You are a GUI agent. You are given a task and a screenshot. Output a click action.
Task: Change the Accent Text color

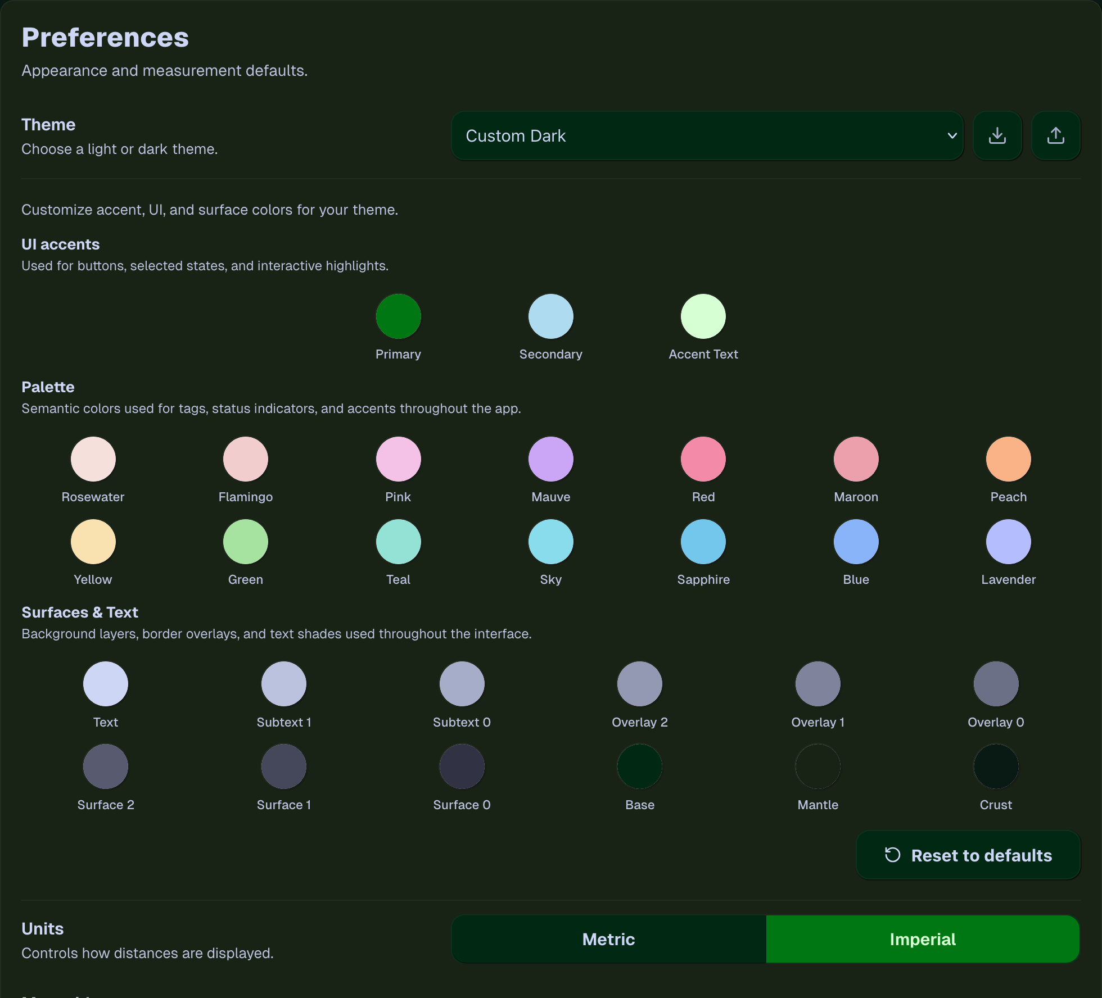point(703,316)
